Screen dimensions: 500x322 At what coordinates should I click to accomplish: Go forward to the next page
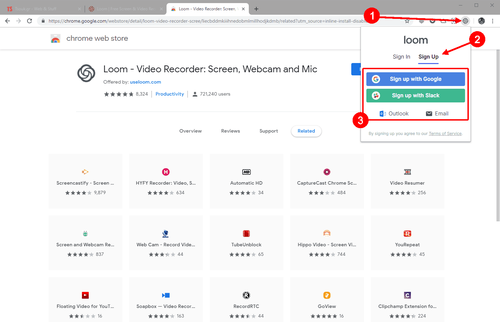point(19,21)
